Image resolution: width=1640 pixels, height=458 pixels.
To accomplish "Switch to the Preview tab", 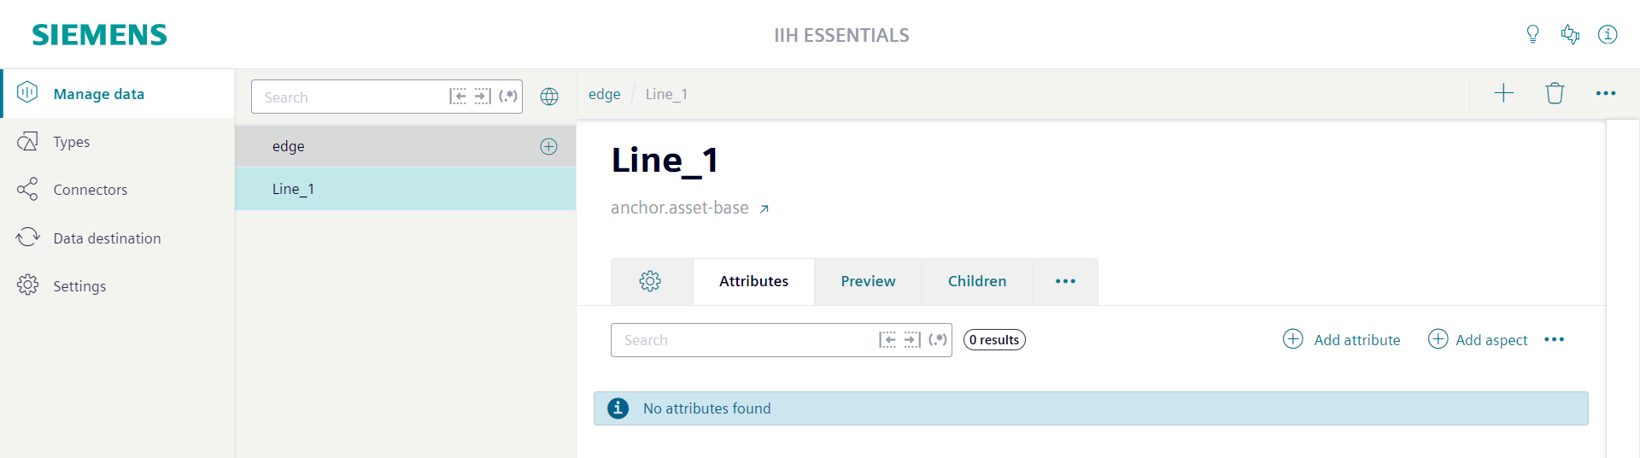I will [868, 281].
